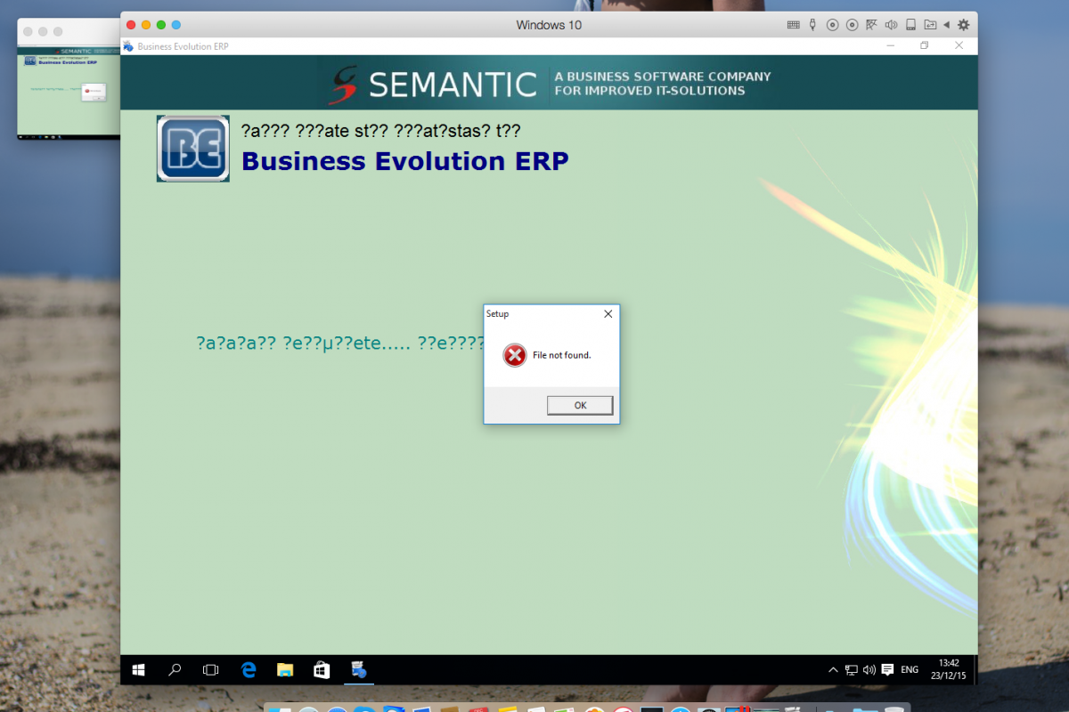1069x712 pixels.
Task: Switch the ENG input language indicator
Action: point(910,669)
